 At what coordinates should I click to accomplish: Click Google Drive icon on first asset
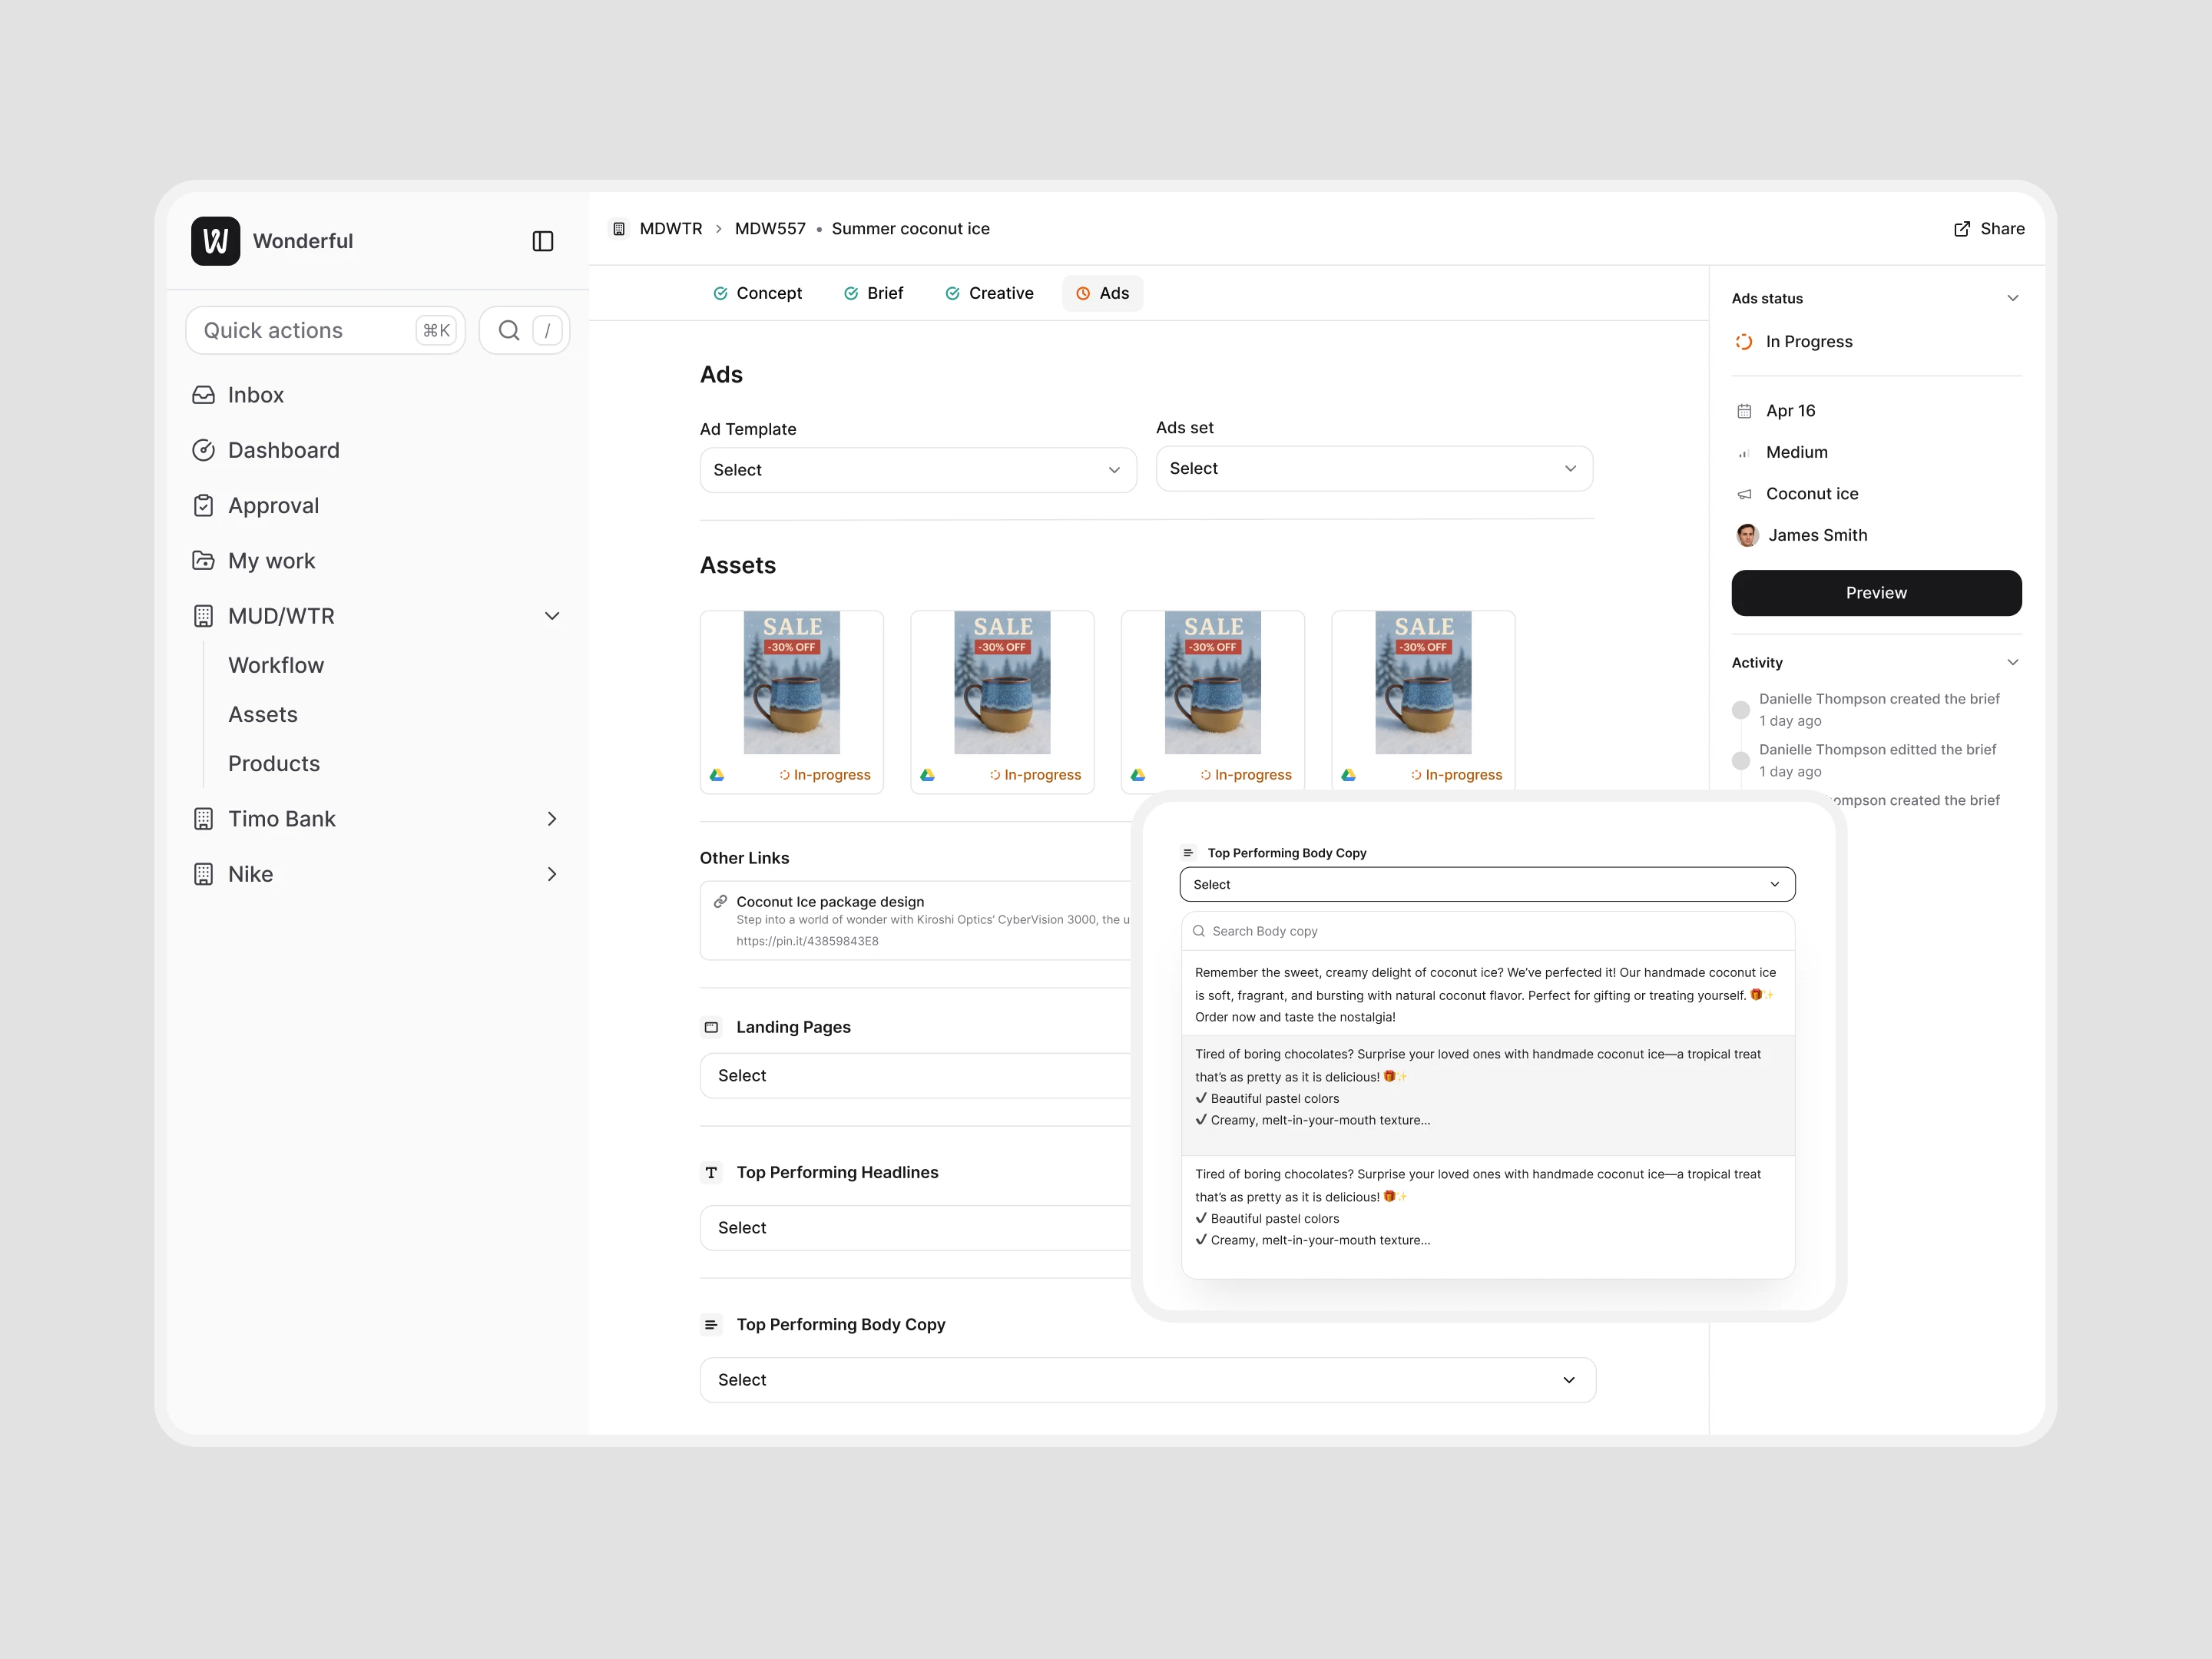(x=717, y=775)
